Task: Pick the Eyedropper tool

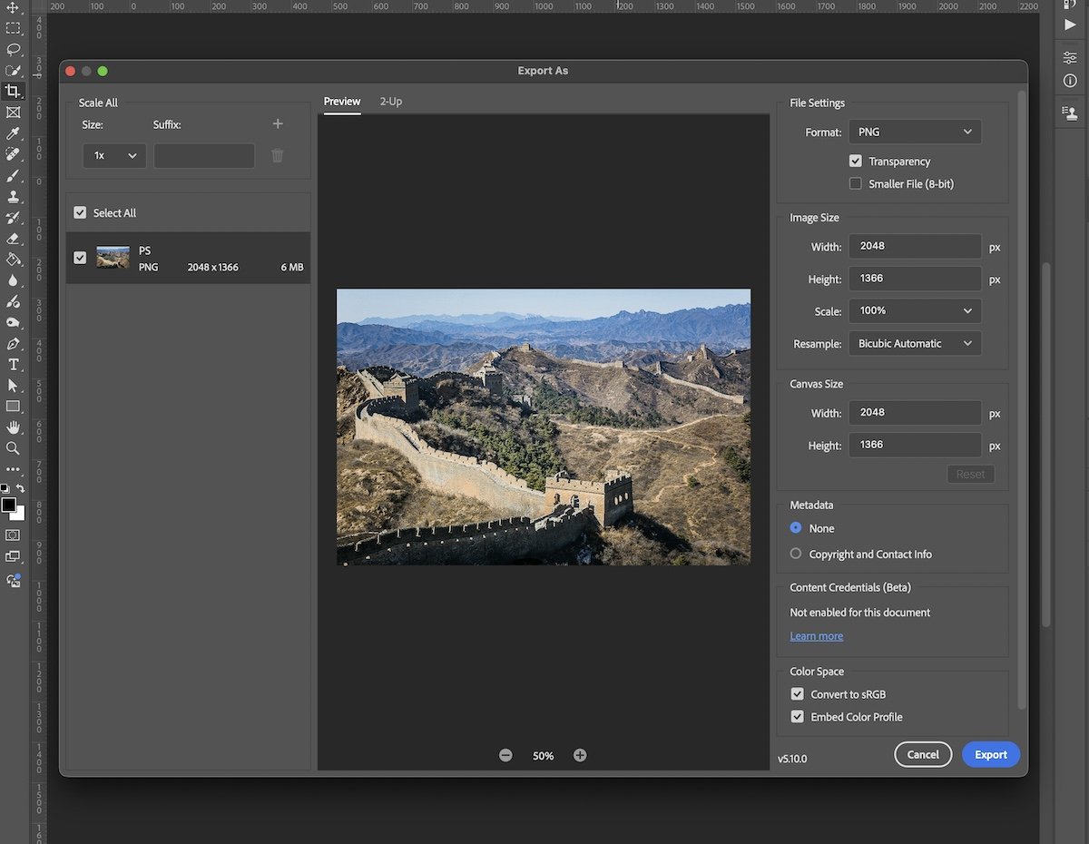Action: point(14,132)
